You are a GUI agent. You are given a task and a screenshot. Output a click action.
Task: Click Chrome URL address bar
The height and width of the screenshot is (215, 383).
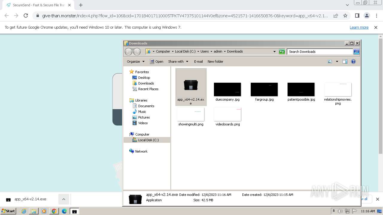click(x=185, y=16)
